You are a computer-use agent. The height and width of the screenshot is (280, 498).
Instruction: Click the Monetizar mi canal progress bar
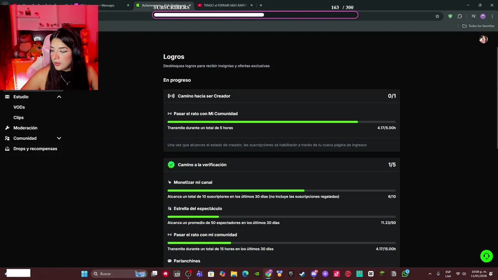point(282,191)
